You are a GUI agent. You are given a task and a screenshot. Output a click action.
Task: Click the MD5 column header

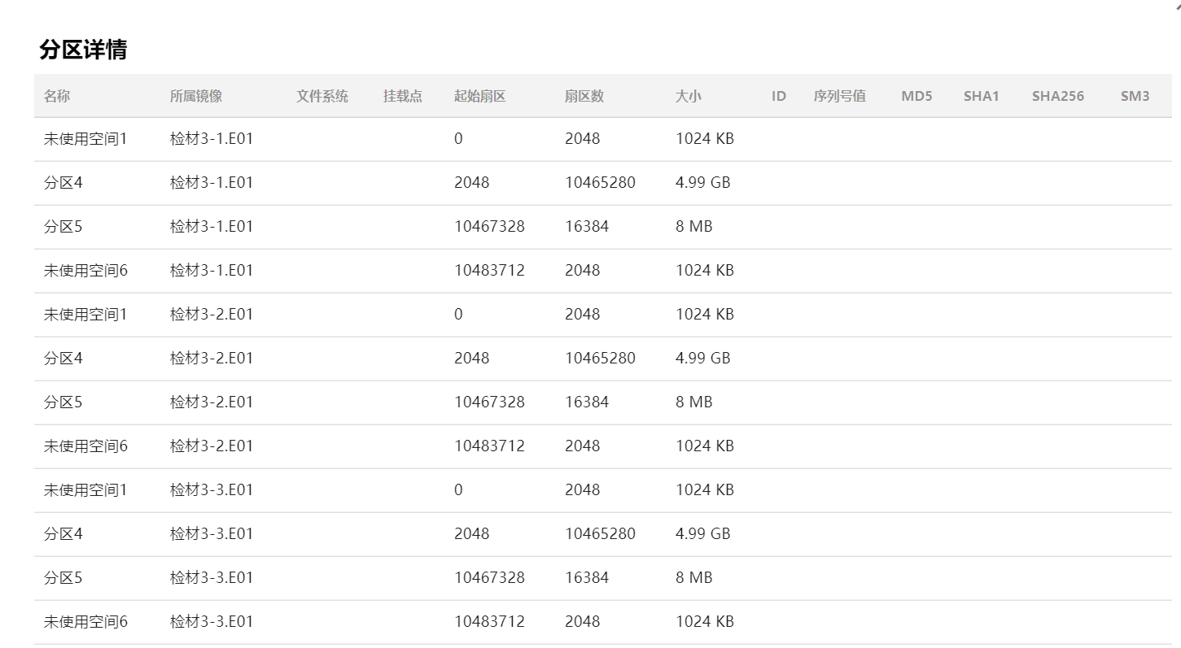tap(916, 96)
